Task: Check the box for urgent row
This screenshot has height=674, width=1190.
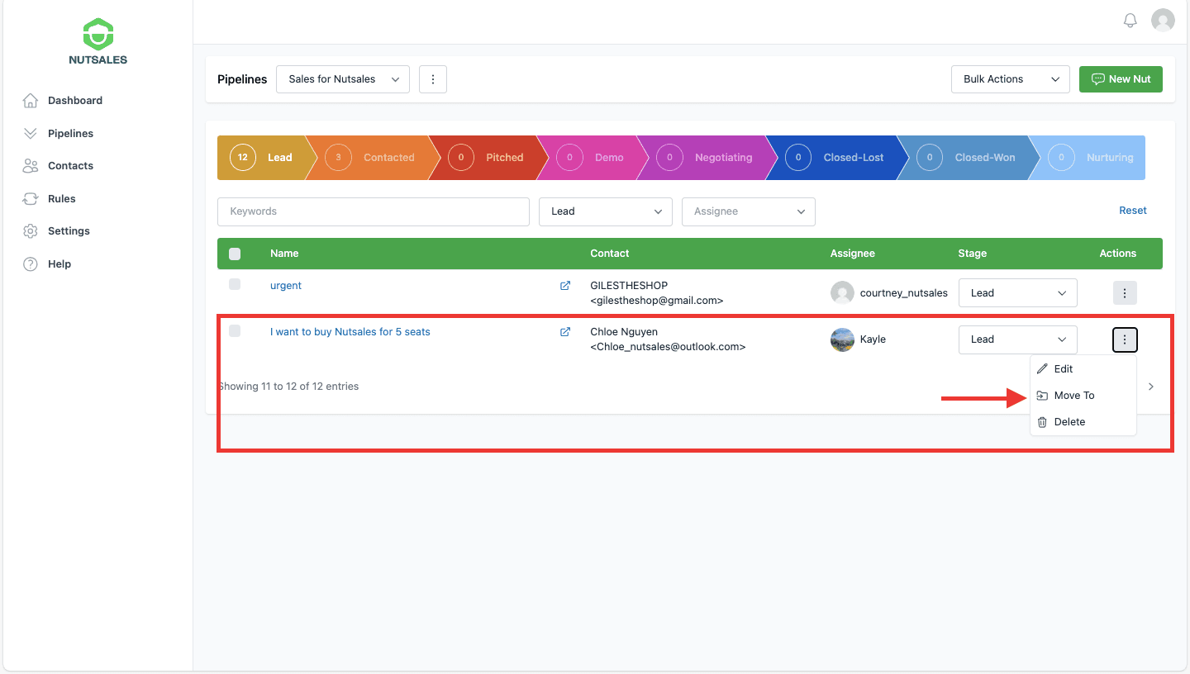Action: [x=235, y=284]
